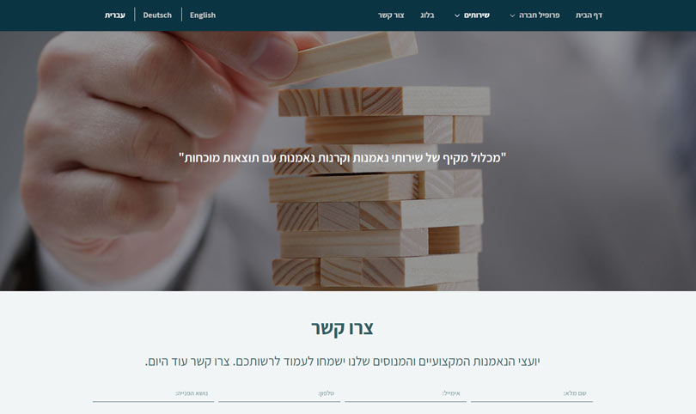This screenshot has height=414, width=696.
Task: Switch site language to English
Action: pos(203,15)
